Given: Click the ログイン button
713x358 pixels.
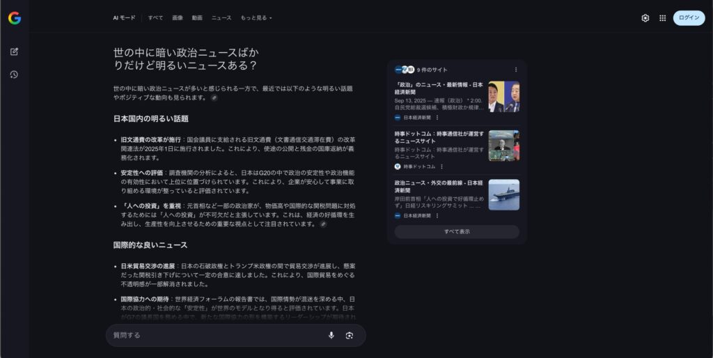Looking at the screenshot, I should [689, 18].
